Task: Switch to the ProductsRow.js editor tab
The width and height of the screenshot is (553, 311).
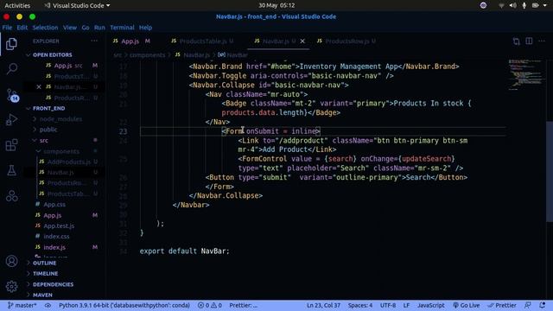Action: coord(347,41)
